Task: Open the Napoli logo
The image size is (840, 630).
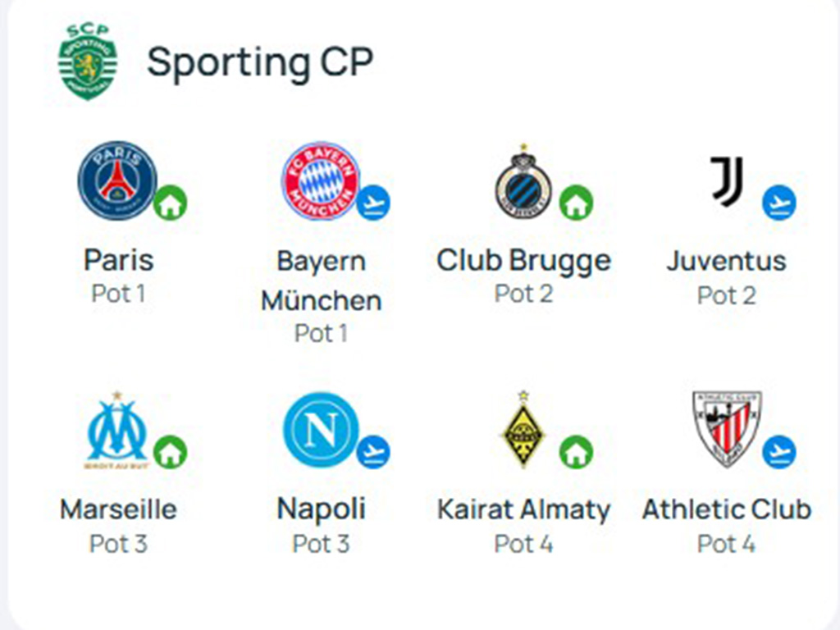Action: coord(321,430)
